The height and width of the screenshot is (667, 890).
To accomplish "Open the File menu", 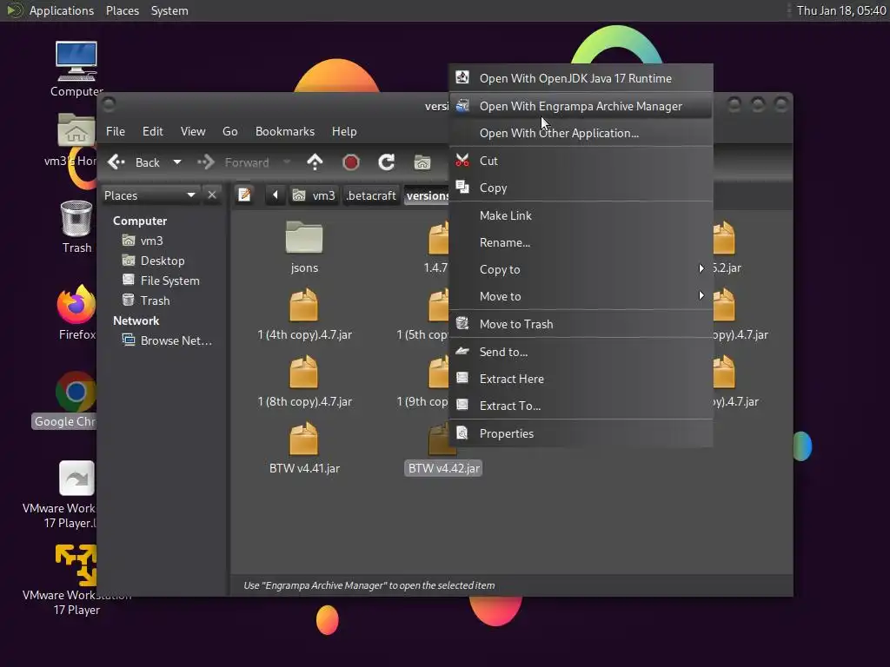I will (x=116, y=132).
